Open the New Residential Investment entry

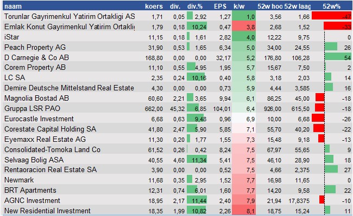coord(47,211)
